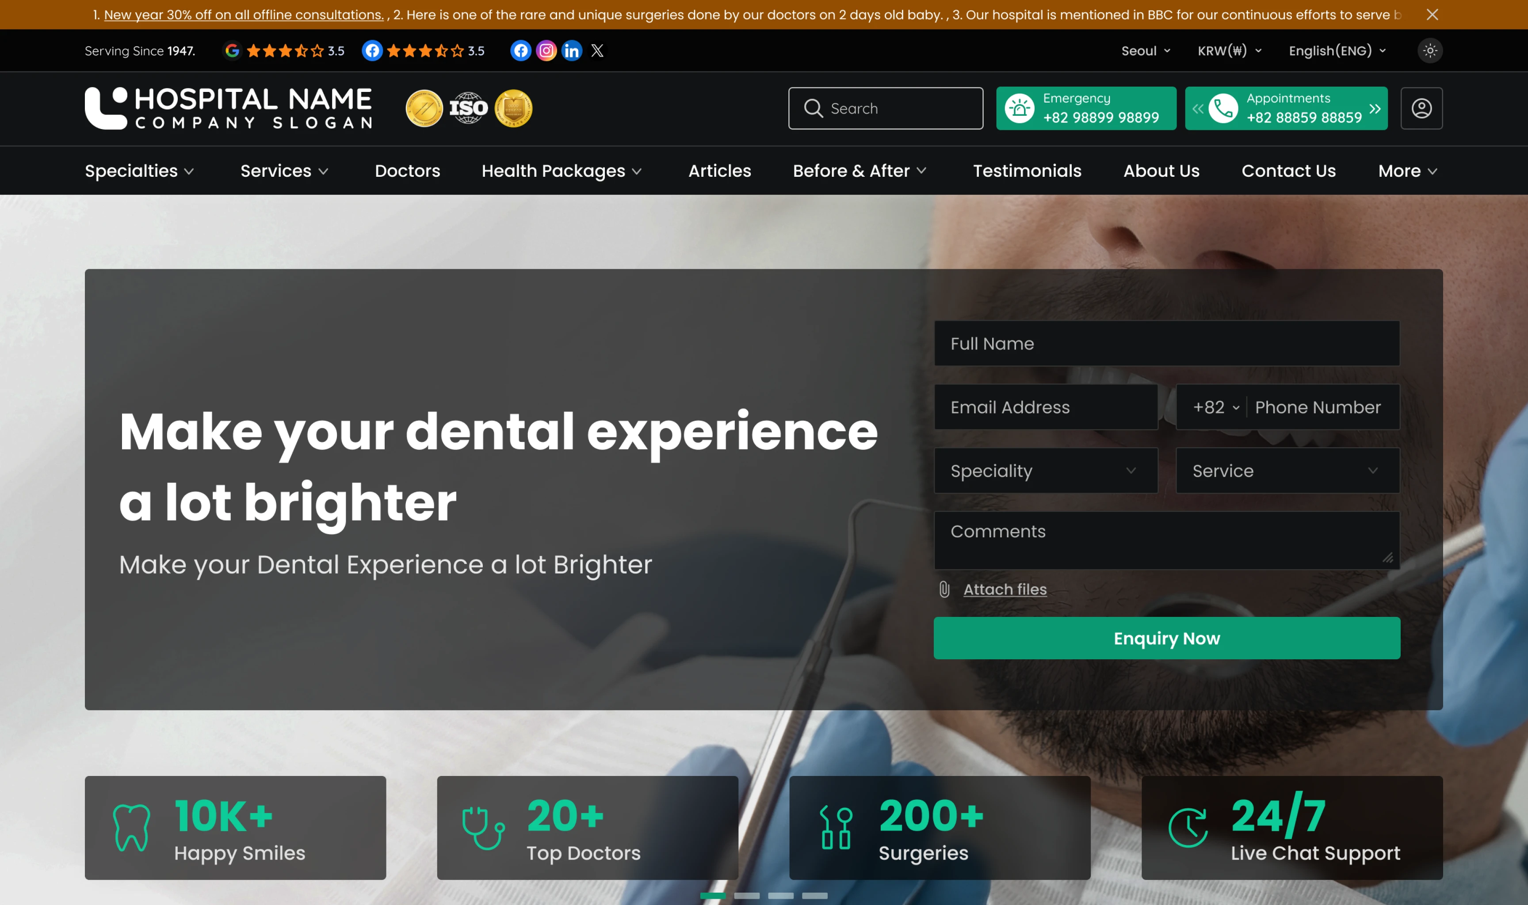Click the tooth icon on Happy Smiles
Viewport: 1528px width, 905px height.
pos(131,828)
